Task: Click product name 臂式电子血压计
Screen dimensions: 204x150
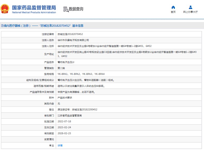Action: click(x=66, y=62)
